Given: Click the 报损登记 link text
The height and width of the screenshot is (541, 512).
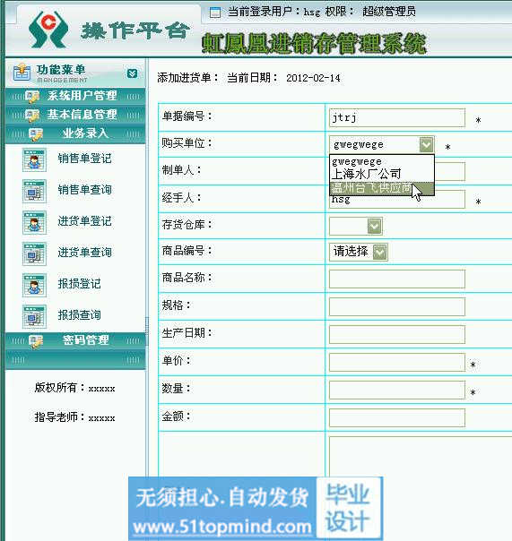Looking at the screenshot, I should point(80,284).
